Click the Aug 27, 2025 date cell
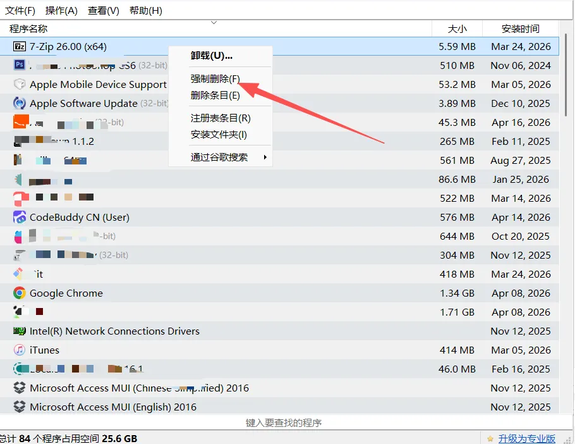This screenshot has height=444, width=575. (521, 161)
